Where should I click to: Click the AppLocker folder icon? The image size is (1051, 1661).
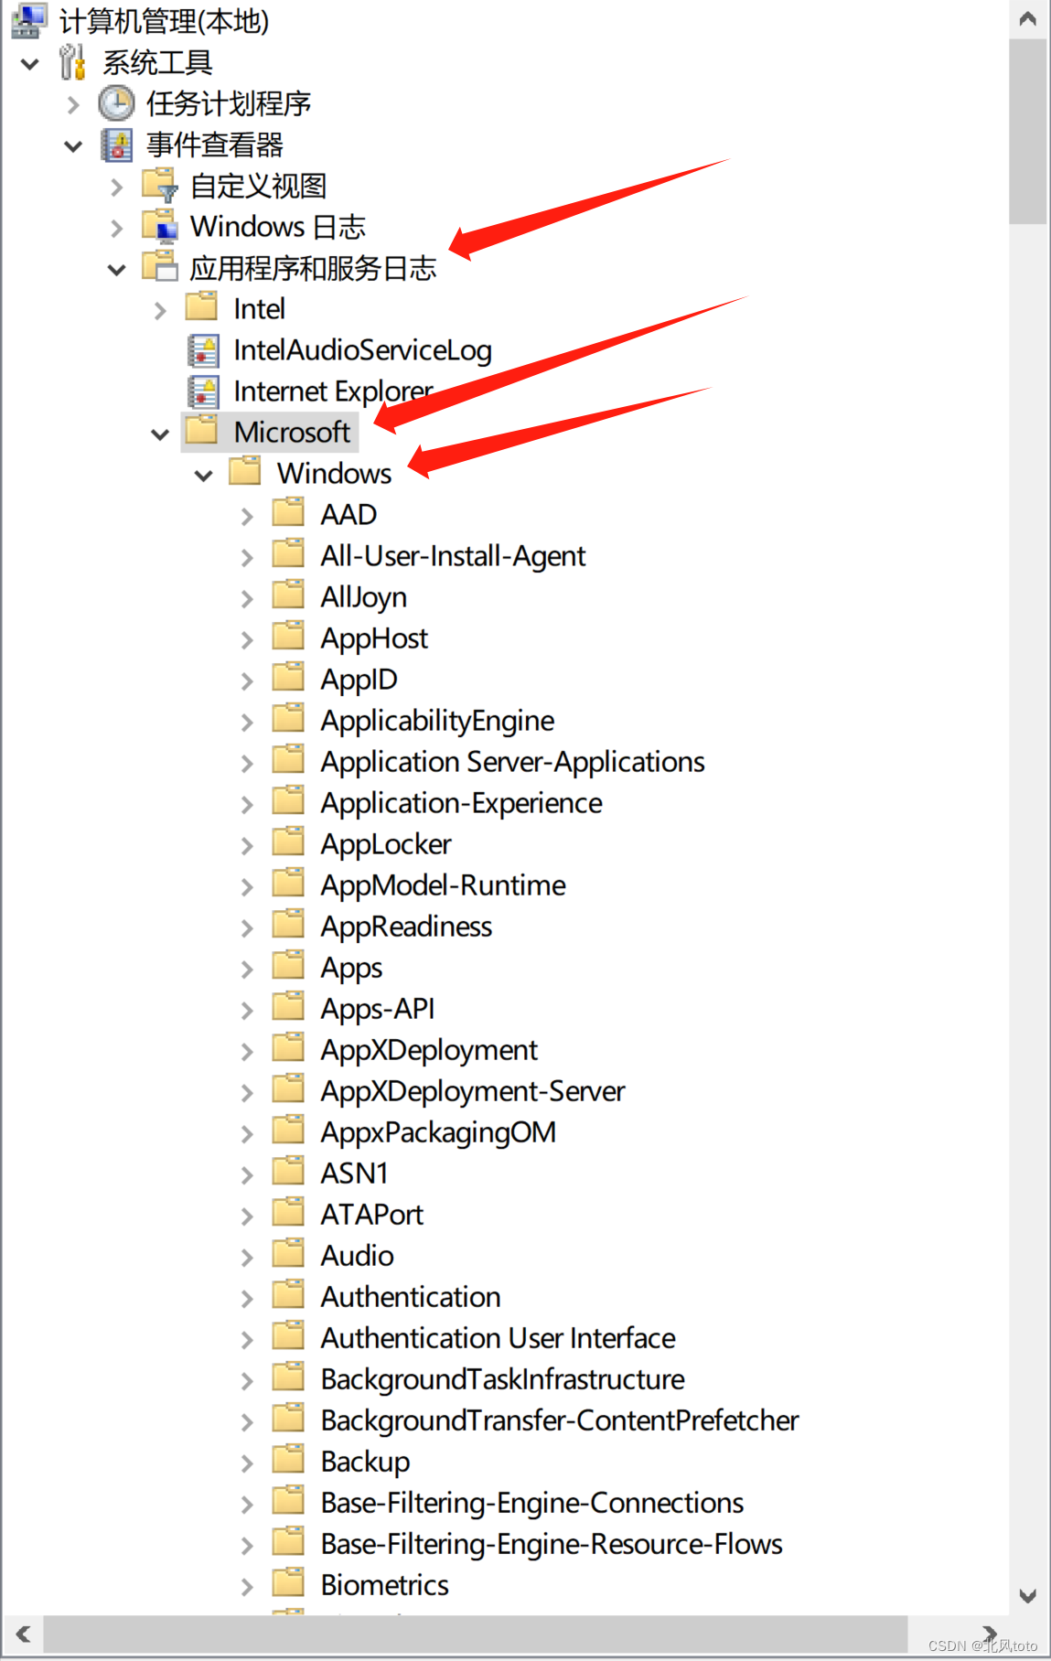click(288, 841)
